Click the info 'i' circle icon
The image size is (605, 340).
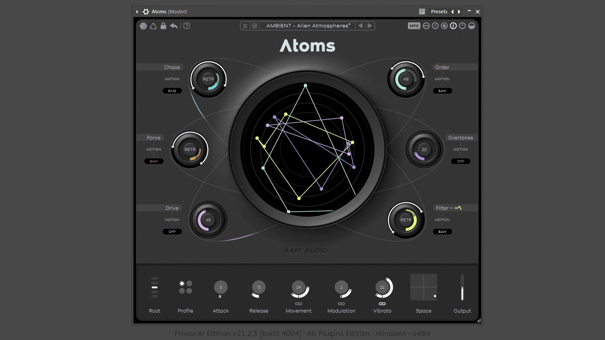point(454,26)
